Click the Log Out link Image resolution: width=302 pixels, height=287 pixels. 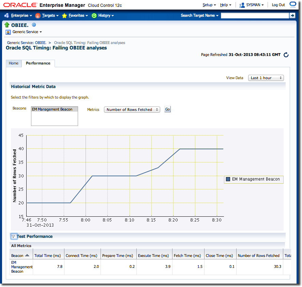(x=278, y=5)
